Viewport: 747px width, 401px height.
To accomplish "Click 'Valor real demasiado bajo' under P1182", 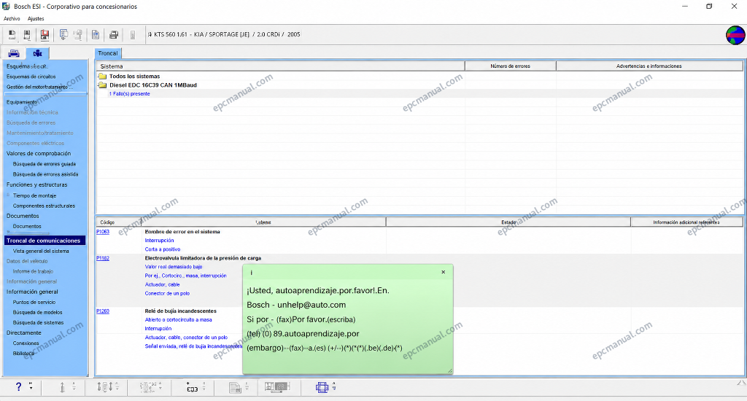I will coord(174,267).
